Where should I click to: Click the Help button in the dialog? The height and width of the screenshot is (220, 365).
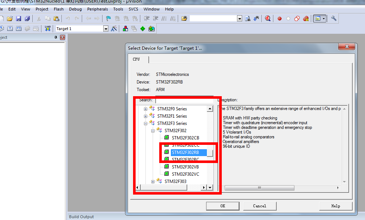[336, 206]
